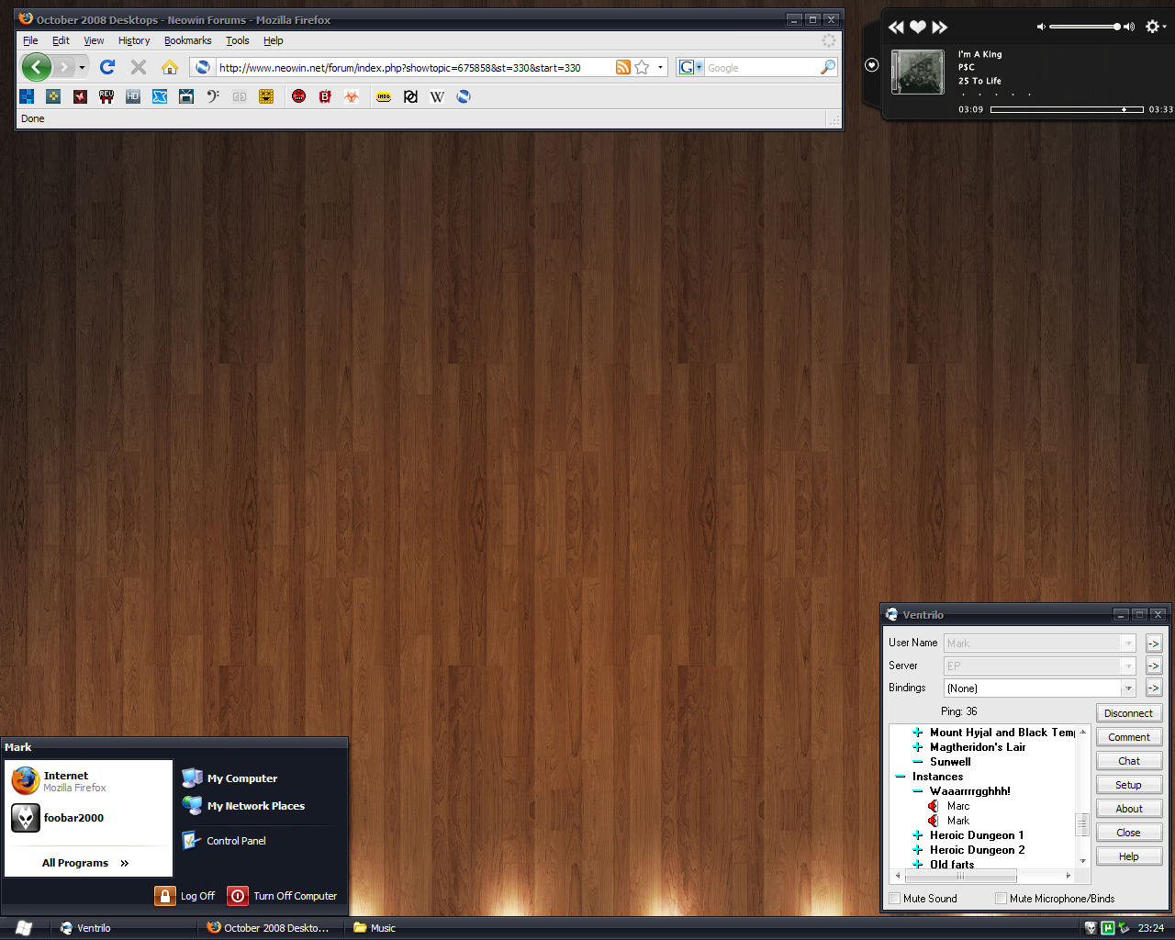
Task: Click the RSS feed icon in address bar
Action: pyautogui.click(x=622, y=67)
